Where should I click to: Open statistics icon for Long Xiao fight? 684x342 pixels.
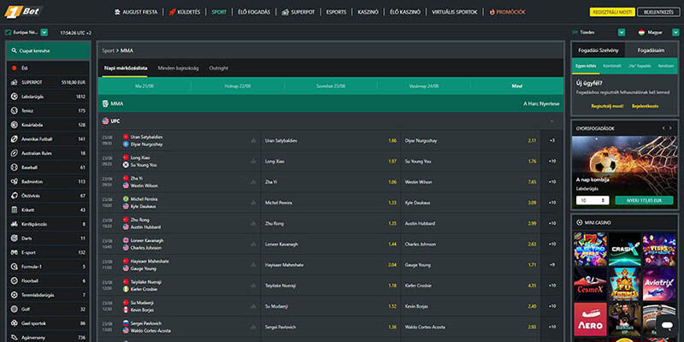[253, 161]
